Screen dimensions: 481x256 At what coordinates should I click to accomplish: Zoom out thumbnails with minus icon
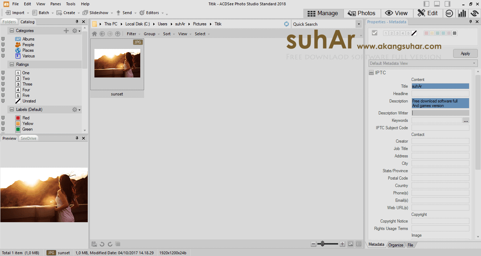tap(314, 244)
